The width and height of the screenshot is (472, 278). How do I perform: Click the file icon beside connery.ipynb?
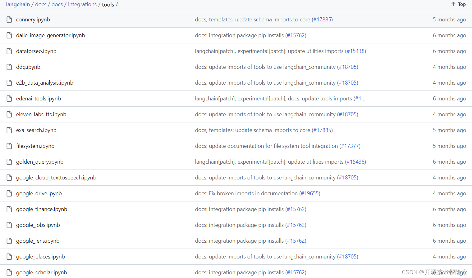[9, 20]
